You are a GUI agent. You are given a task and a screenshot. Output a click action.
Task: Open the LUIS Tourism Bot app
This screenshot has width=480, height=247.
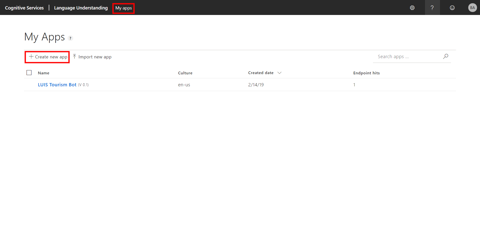coord(57,85)
